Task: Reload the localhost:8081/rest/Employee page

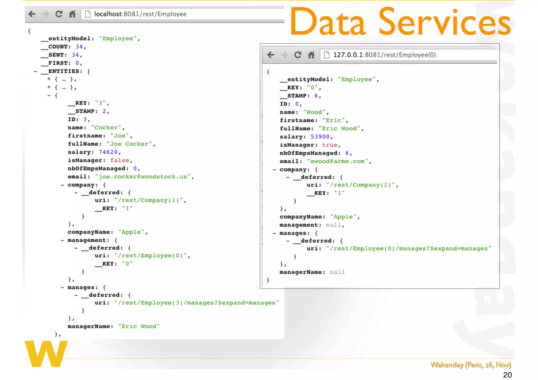Action: (x=59, y=14)
